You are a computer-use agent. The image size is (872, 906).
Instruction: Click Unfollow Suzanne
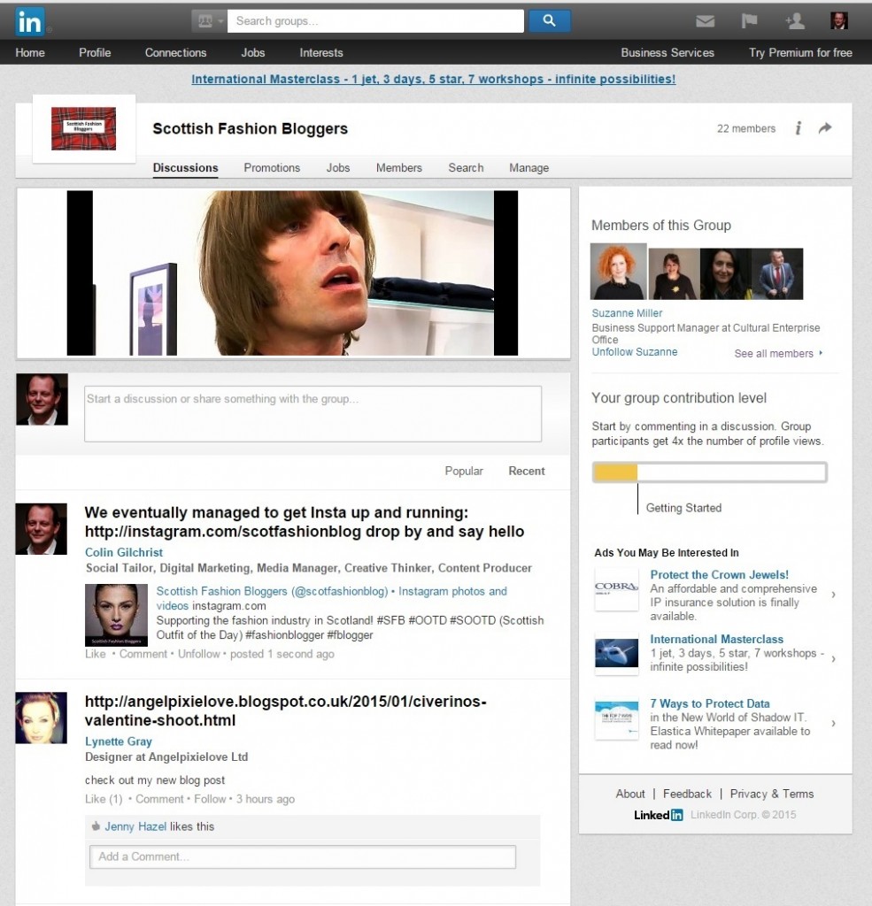[635, 352]
